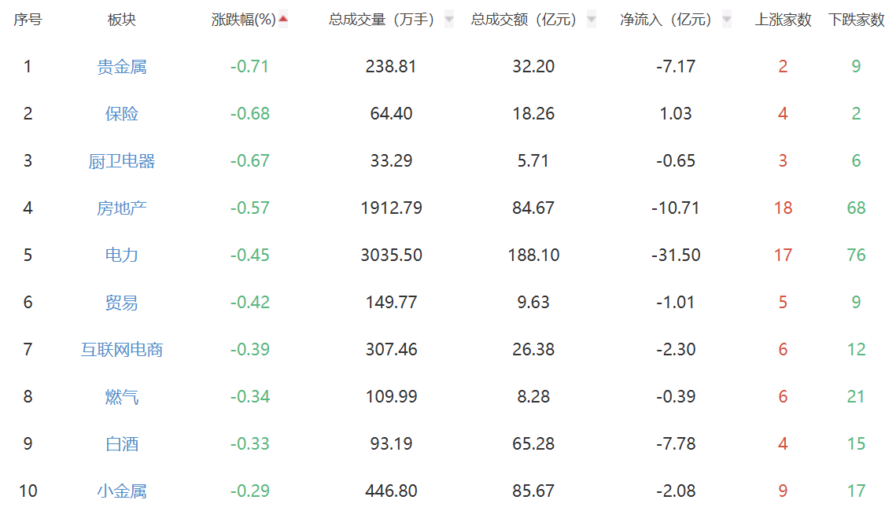Click the 板块 column header
Viewport: 896px width, 511px height.
(x=122, y=20)
